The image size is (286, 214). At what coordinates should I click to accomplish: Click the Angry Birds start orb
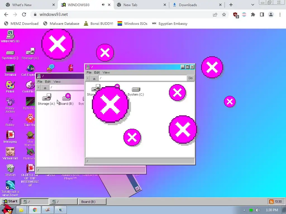(x=7, y=209)
